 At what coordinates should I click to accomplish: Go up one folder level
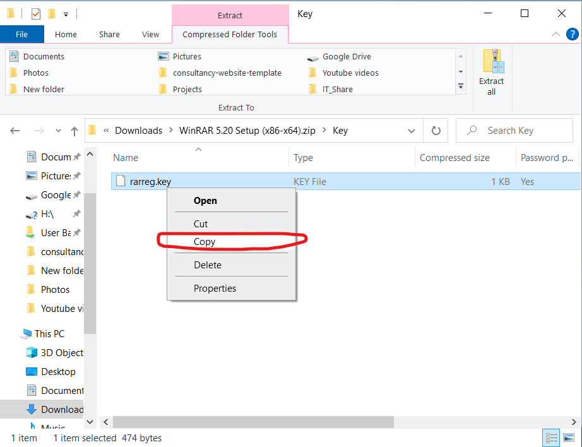click(x=74, y=131)
